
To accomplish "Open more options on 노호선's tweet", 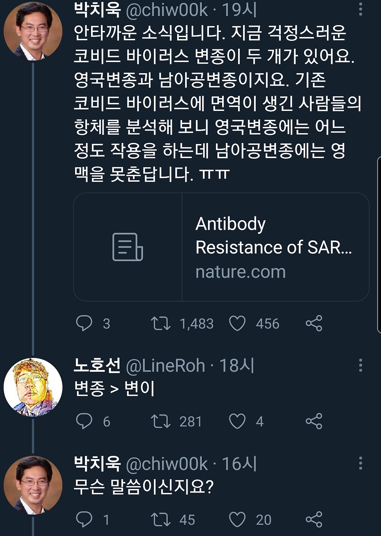I will (x=360, y=365).
